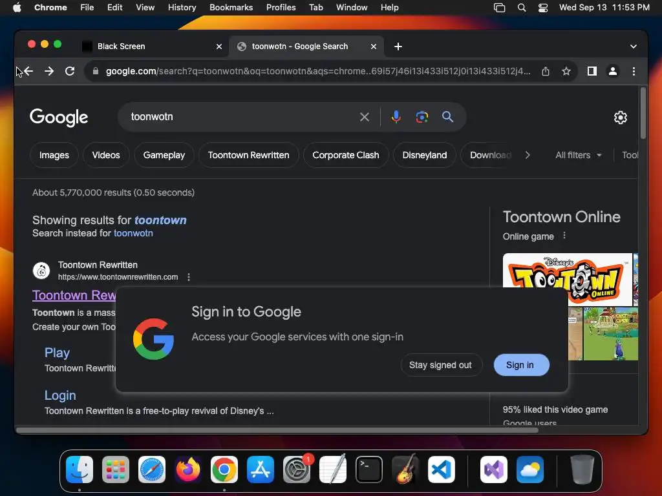
Task: Click the Google logo
Action: click(x=59, y=118)
